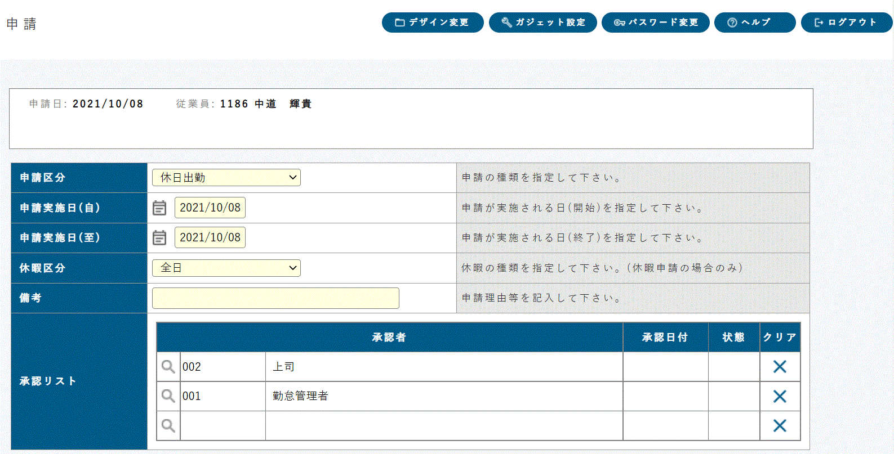Viewport: 894px width, 454px height.
Task: Open the 休暇区分 dropdown showing 全日
Action: click(x=226, y=268)
